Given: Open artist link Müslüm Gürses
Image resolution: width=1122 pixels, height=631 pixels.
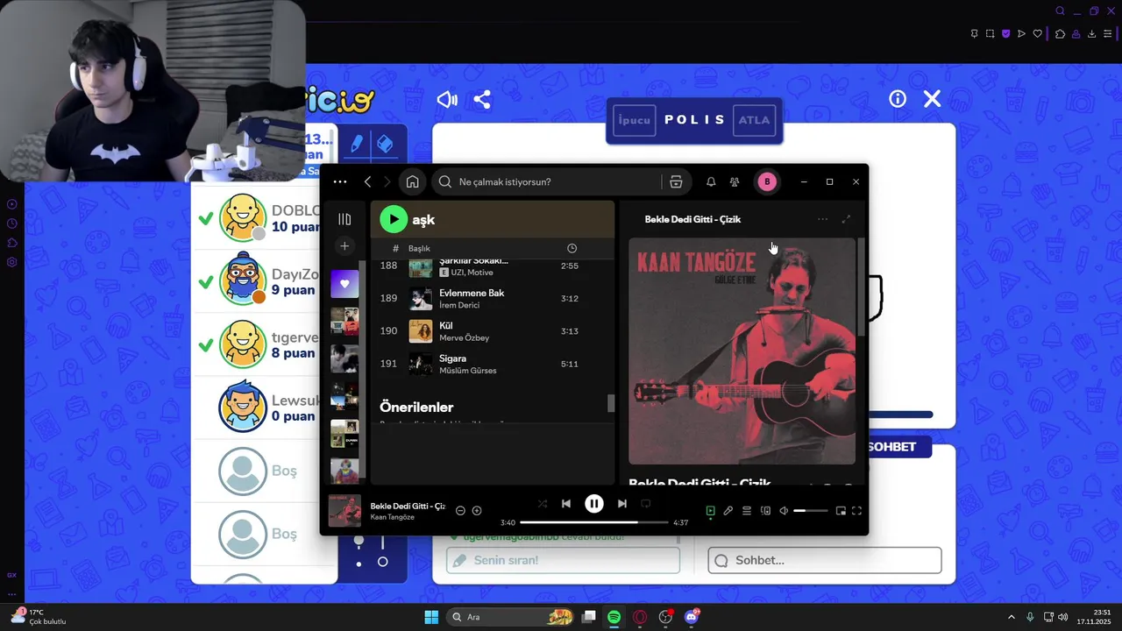Looking at the screenshot, I should click(x=467, y=371).
